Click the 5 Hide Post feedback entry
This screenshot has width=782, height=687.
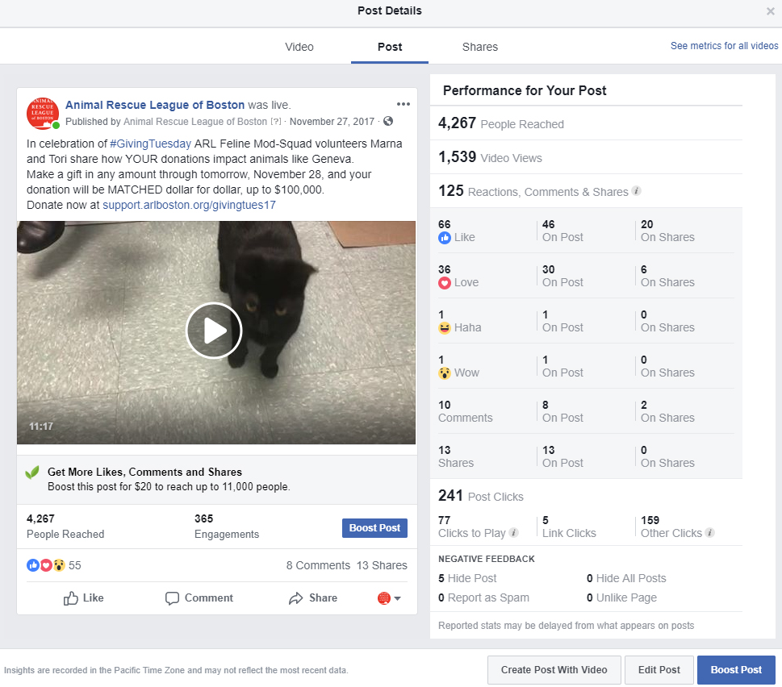pyautogui.click(x=467, y=578)
